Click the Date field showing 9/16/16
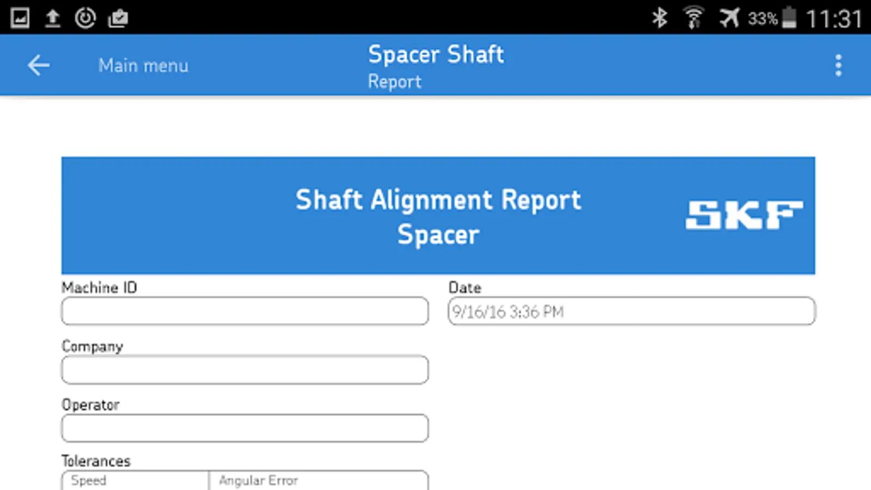This screenshot has width=871, height=490. click(631, 311)
